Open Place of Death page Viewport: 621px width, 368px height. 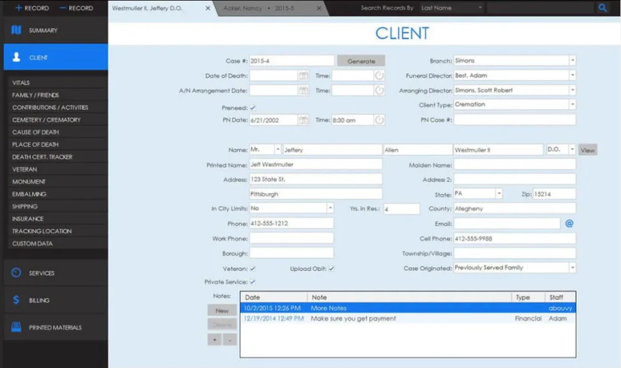58,145
